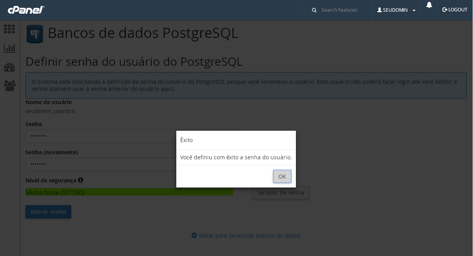Open statistics bar chart sidebar icon

[10, 48]
